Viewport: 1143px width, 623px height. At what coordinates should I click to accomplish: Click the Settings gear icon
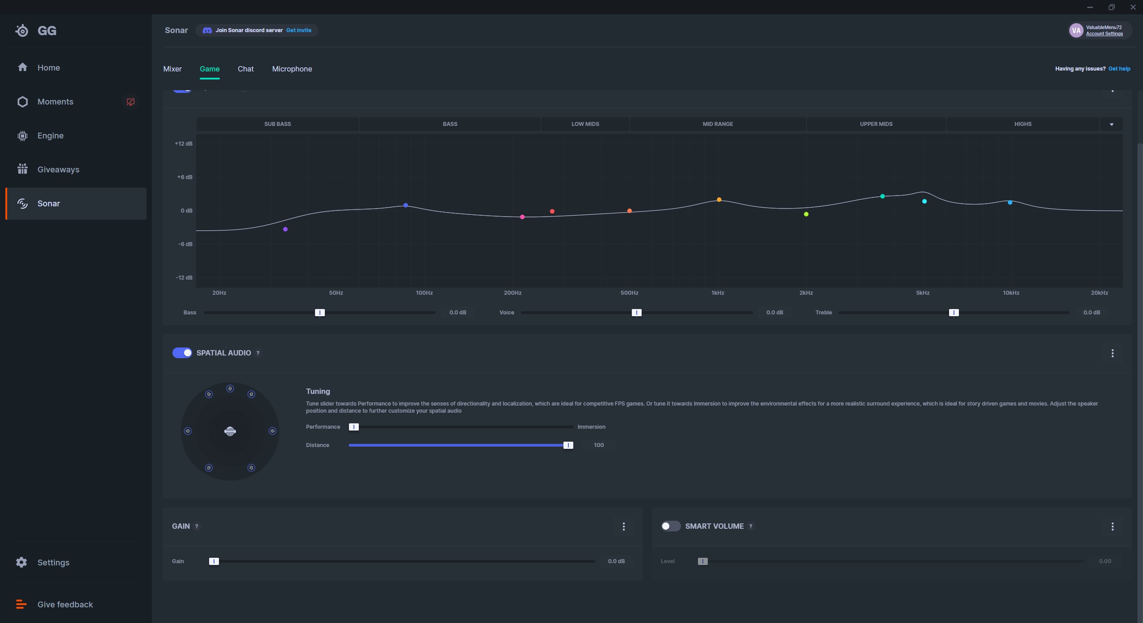(21, 562)
